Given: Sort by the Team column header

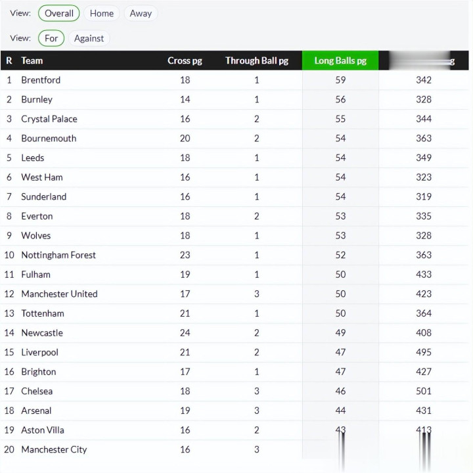Looking at the screenshot, I should [32, 60].
